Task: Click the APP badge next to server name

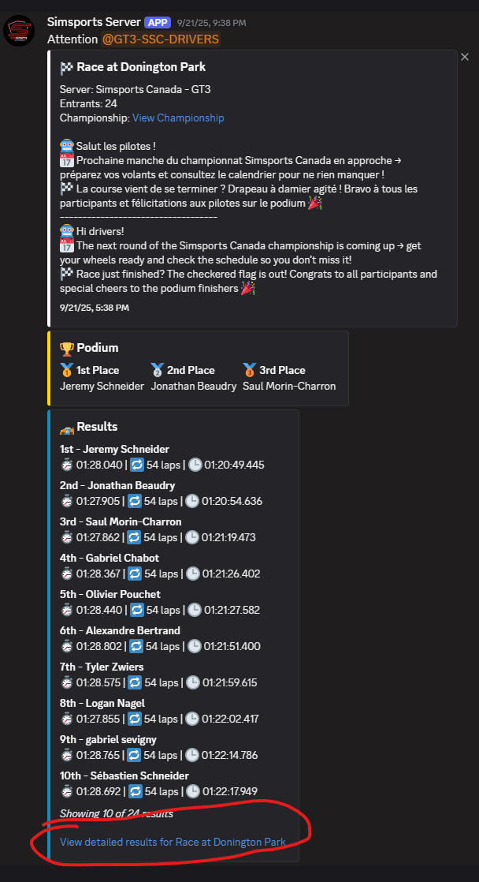Action: coord(158,22)
